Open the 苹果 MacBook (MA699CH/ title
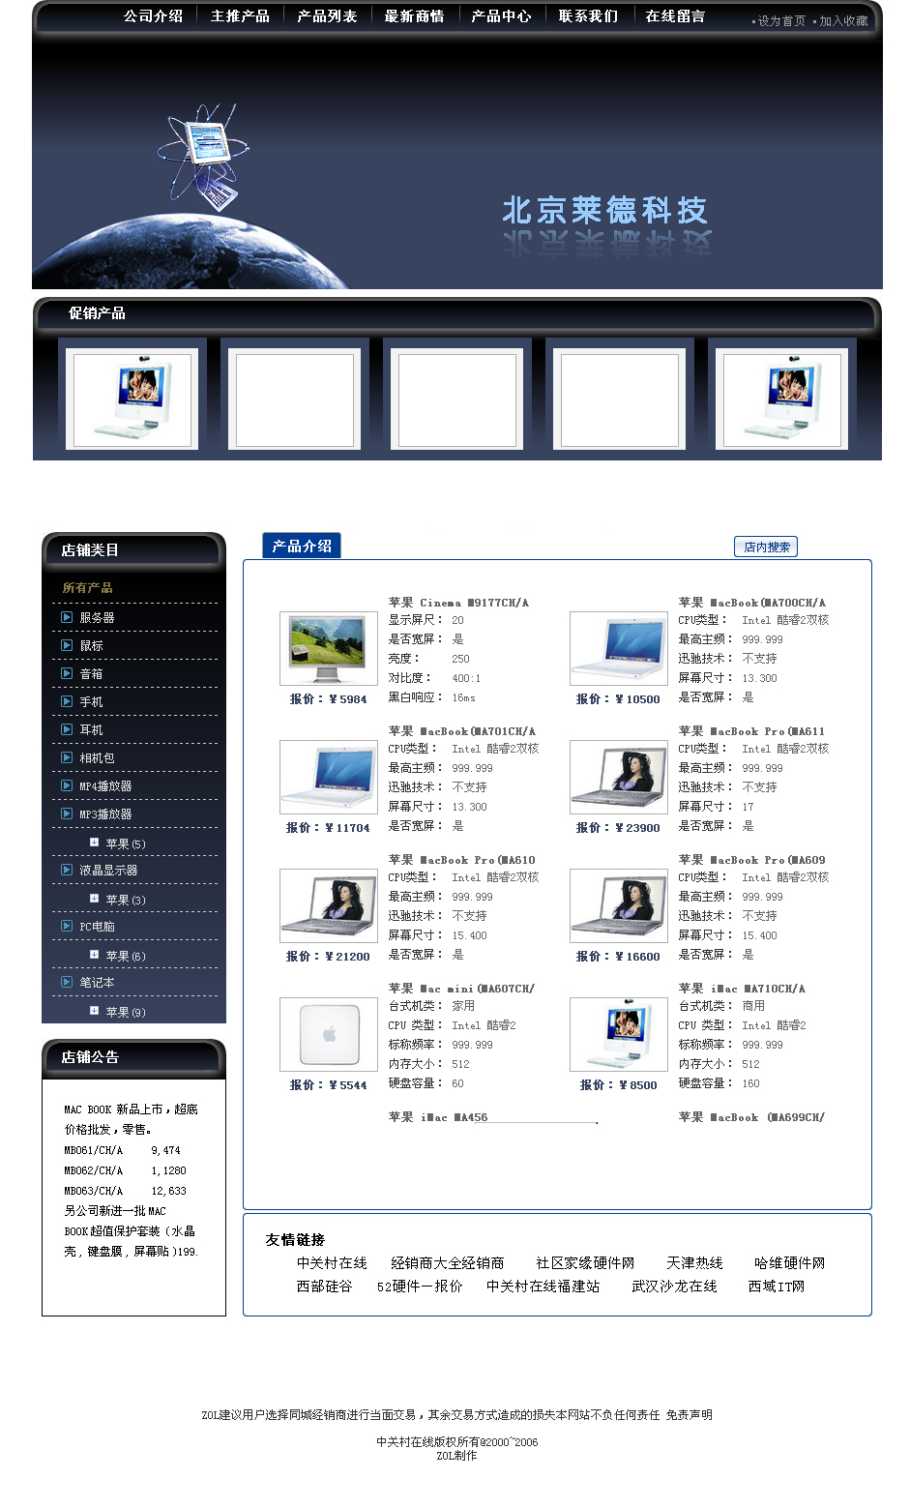The height and width of the screenshot is (1509, 910). pyautogui.click(x=751, y=1117)
